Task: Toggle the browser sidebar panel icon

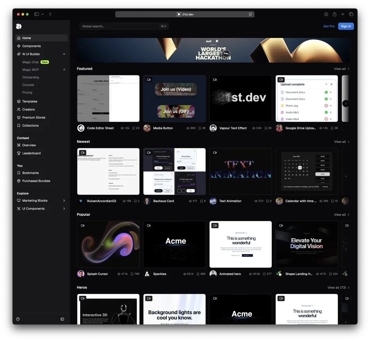Action: 36,14
